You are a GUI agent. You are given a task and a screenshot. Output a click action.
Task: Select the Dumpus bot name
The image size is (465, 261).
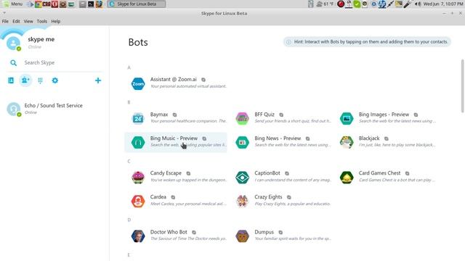click(264, 232)
